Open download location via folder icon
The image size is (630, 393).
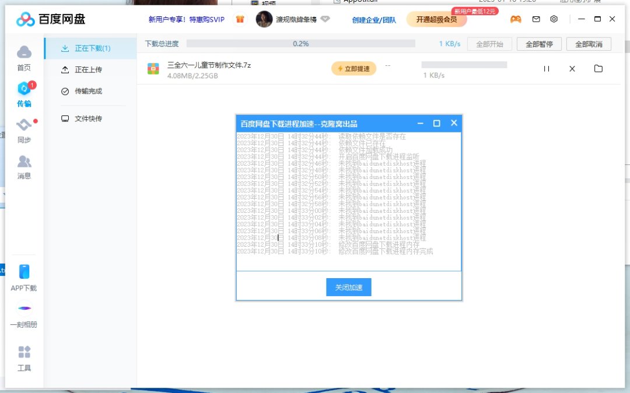pyautogui.click(x=598, y=68)
